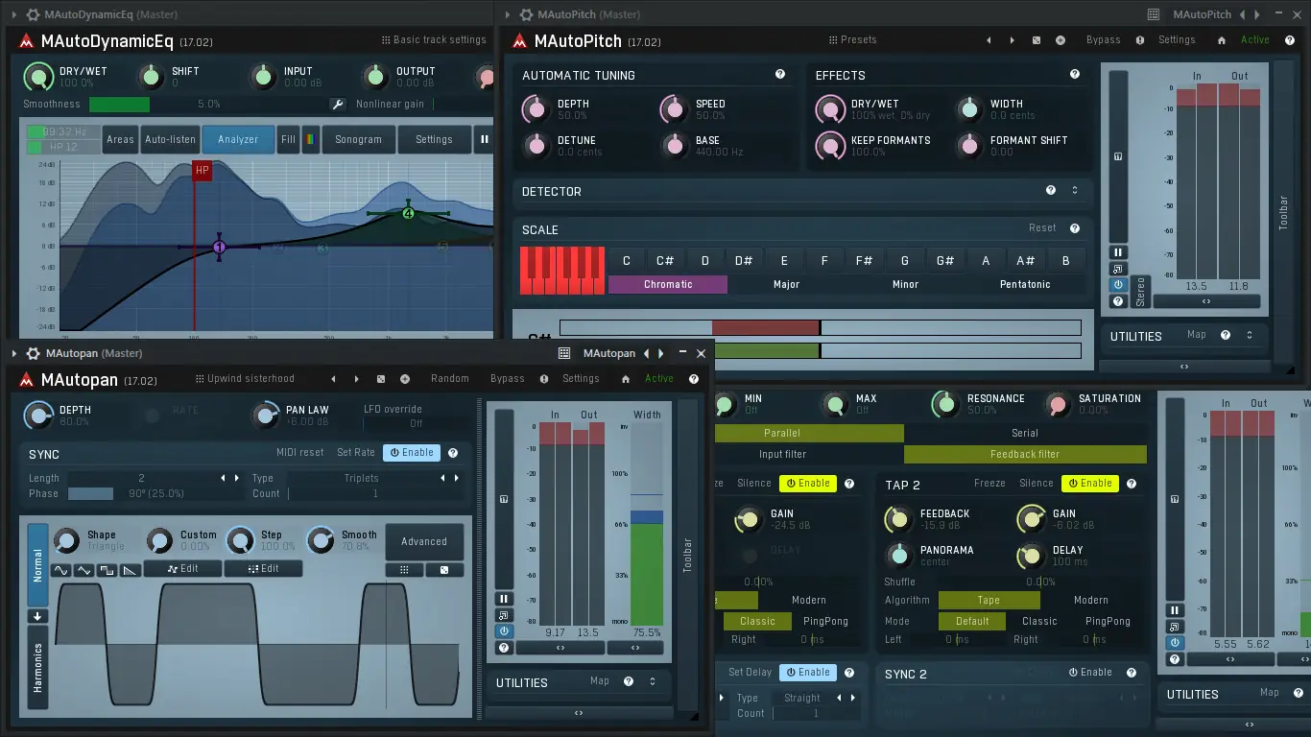
Task: Reset the Scale settings in MAutoPitch
Action: pyautogui.click(x=1045, y=229)
